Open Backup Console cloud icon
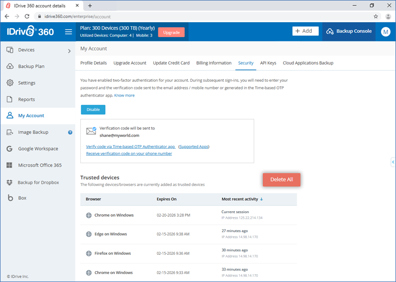Screen dimensions: 396x282 click(330, 31)
